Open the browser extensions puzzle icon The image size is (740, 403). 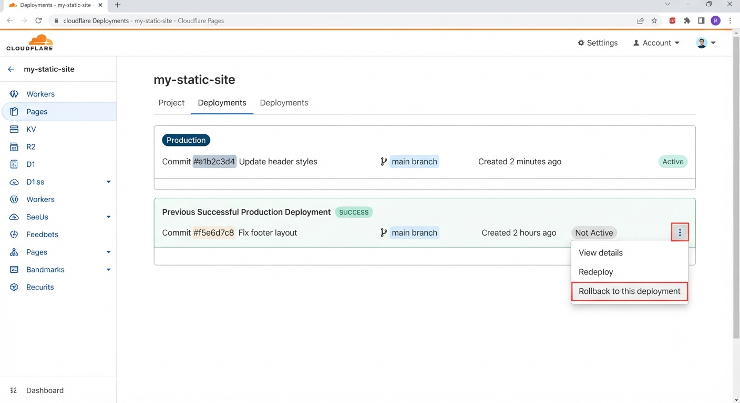click(687, 20)
